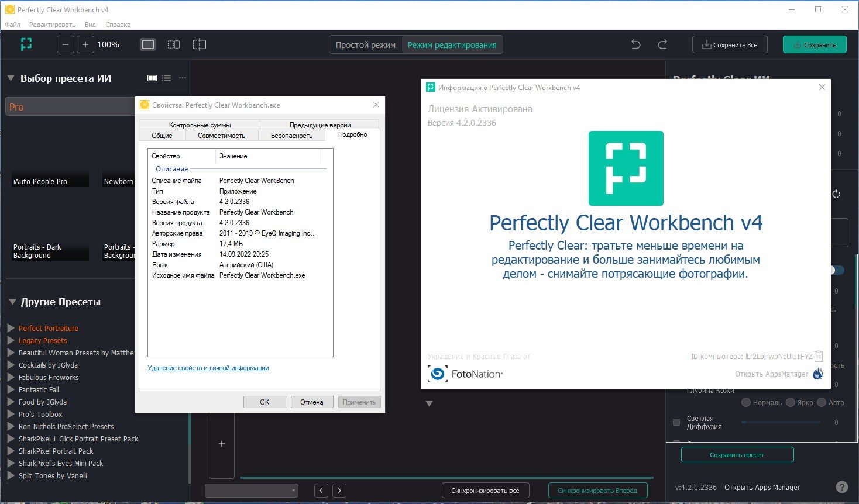This screenshot has width=859, height=504.
Task: Go to next image with right arrow
Action: tap(339, 491)
